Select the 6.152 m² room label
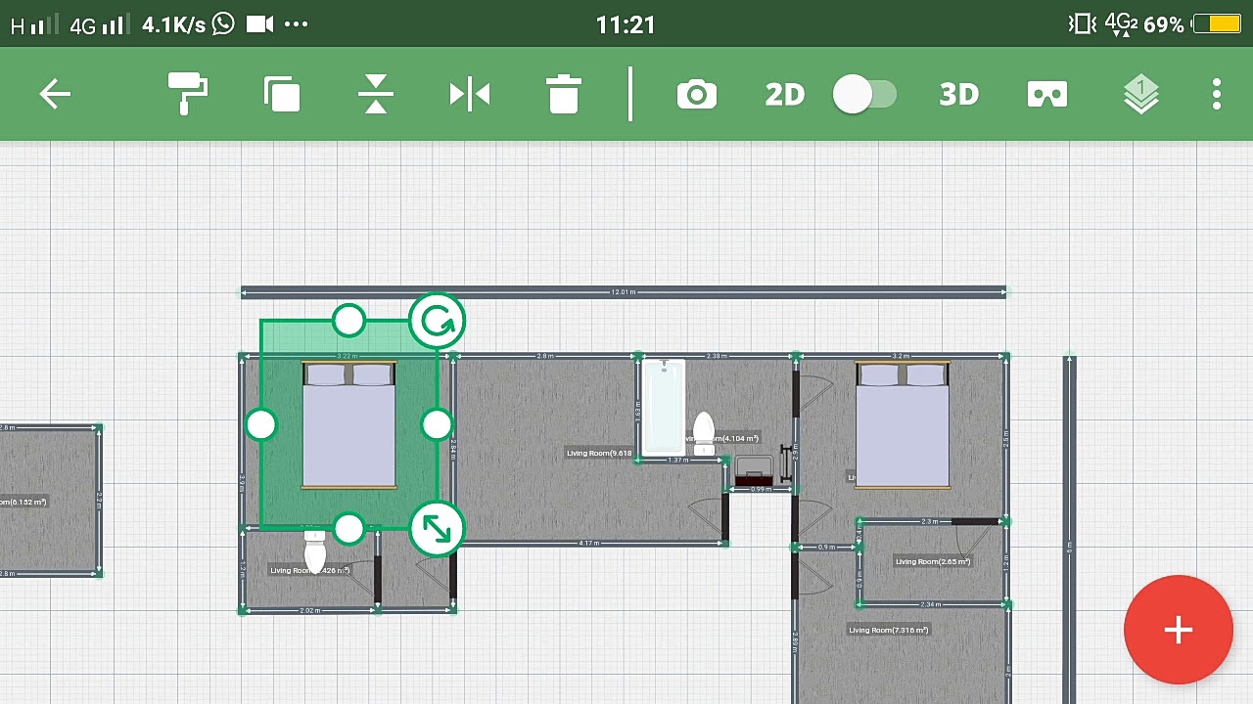1253x704 pixels. click(x=23, y=502)
